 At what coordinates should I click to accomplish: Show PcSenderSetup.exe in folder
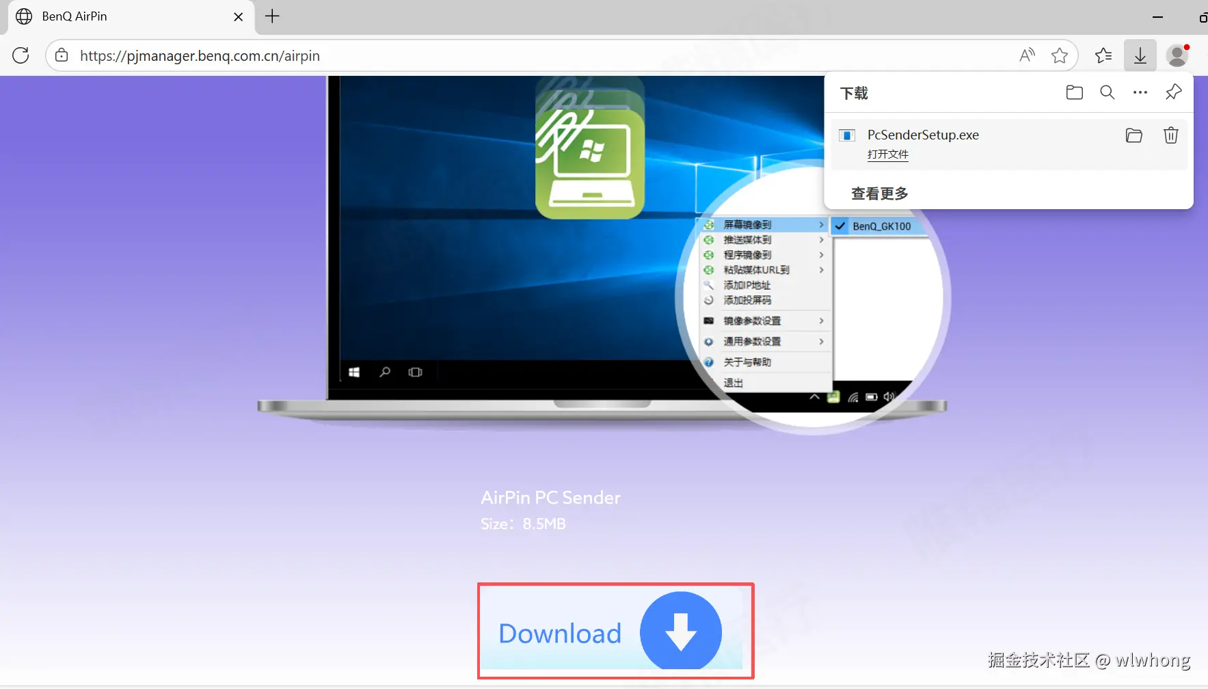pos(1134,135)
